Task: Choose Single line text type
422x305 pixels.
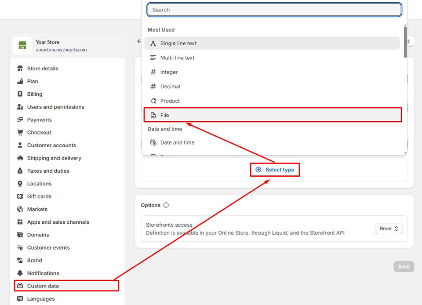Action: pos(272,44)
